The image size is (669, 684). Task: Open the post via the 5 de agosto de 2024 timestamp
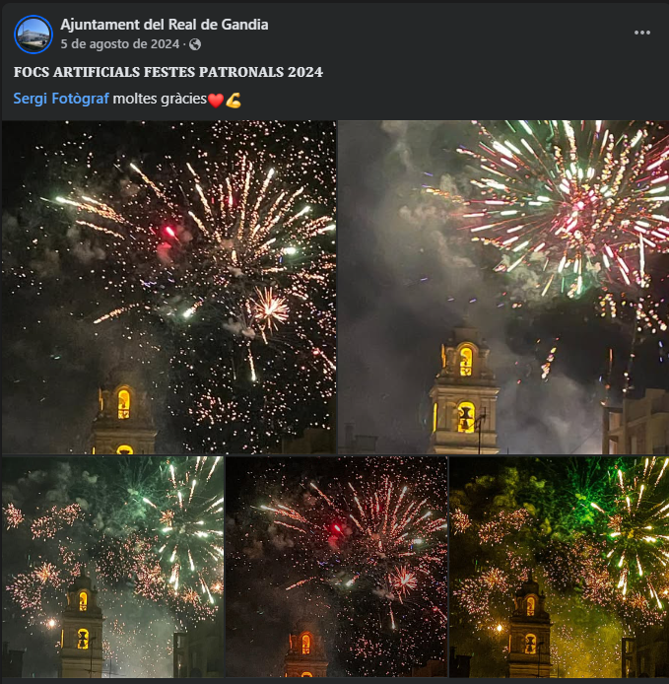coord(120,44)
